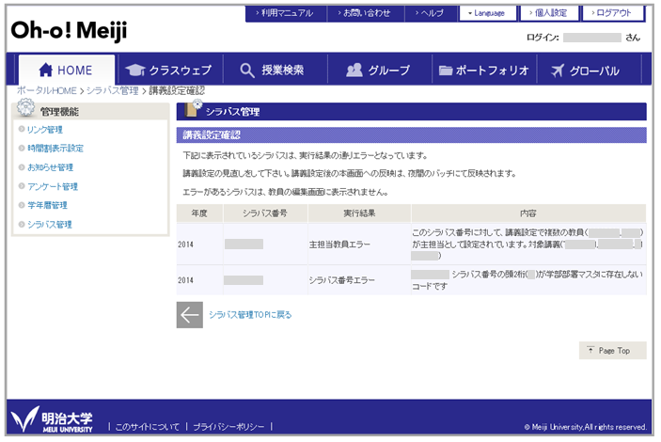Open 学年暦管理 in the sidebar

47,205
